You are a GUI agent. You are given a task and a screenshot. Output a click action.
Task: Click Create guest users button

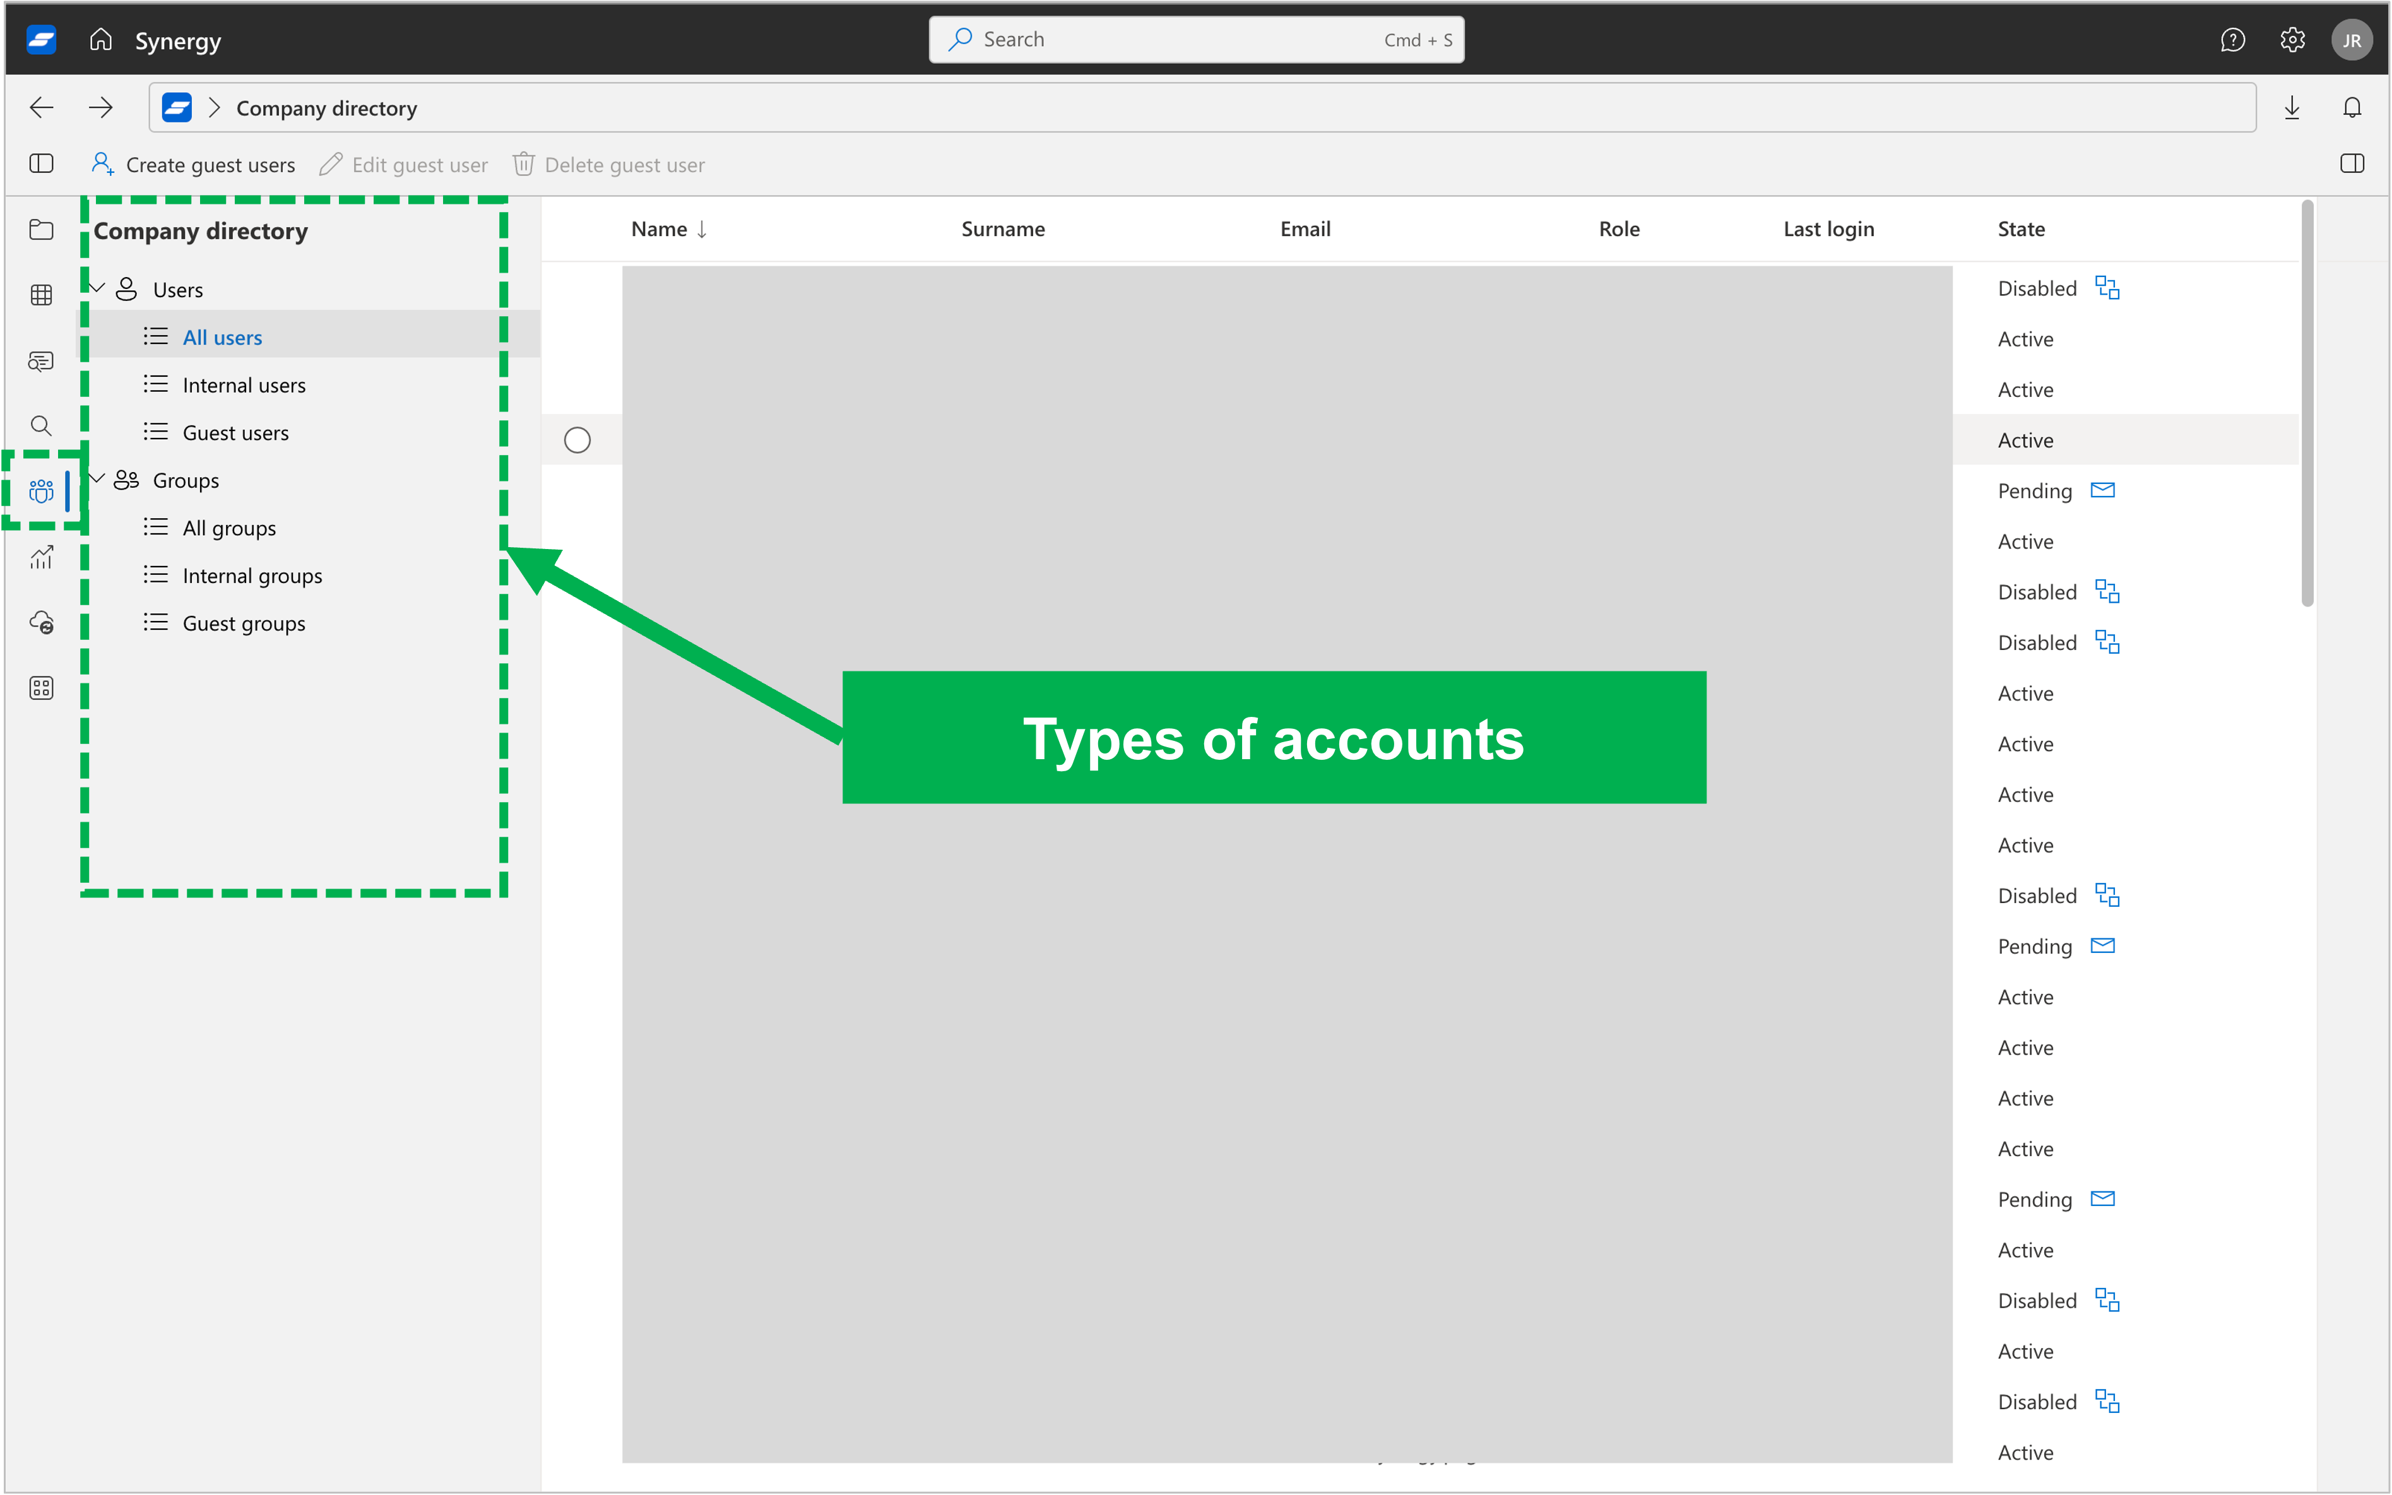193,163
